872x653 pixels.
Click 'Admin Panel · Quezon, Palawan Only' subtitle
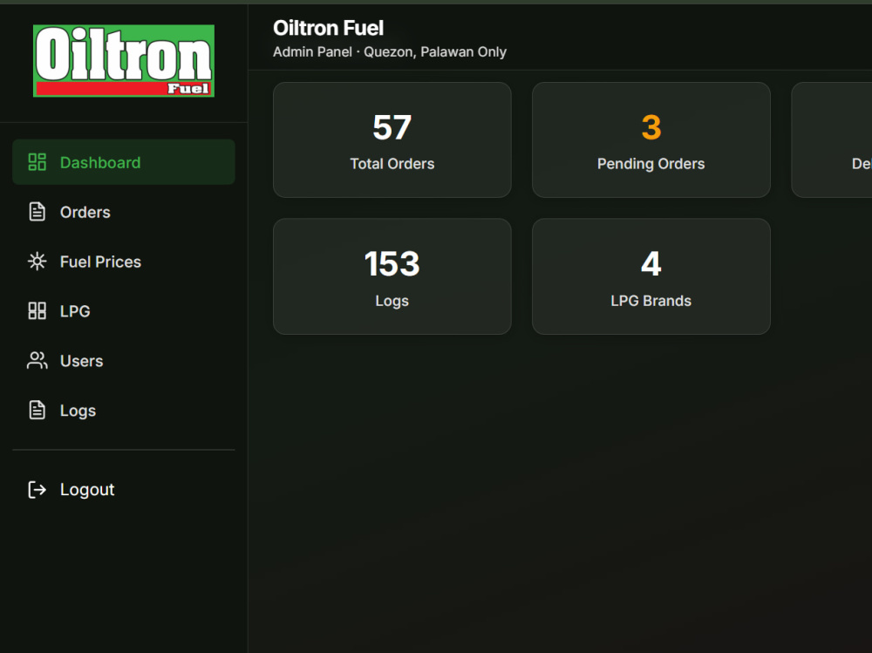click(x=390, y=51)
